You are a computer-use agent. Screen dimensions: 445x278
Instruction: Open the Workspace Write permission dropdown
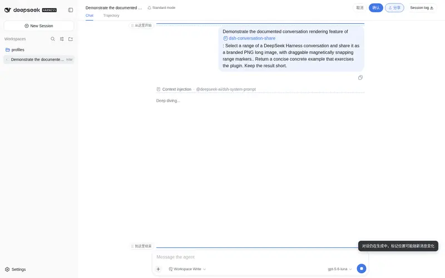[x=187, y=269]
